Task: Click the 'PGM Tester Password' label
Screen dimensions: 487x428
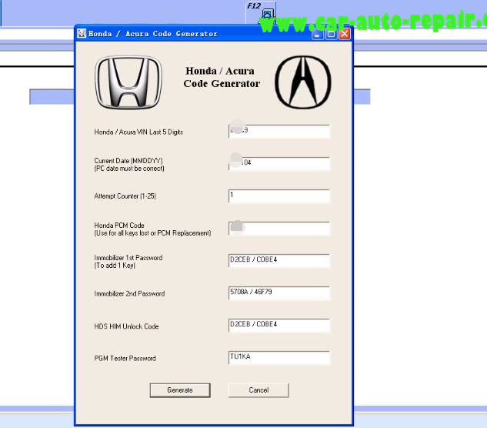Action: [125, 359]
